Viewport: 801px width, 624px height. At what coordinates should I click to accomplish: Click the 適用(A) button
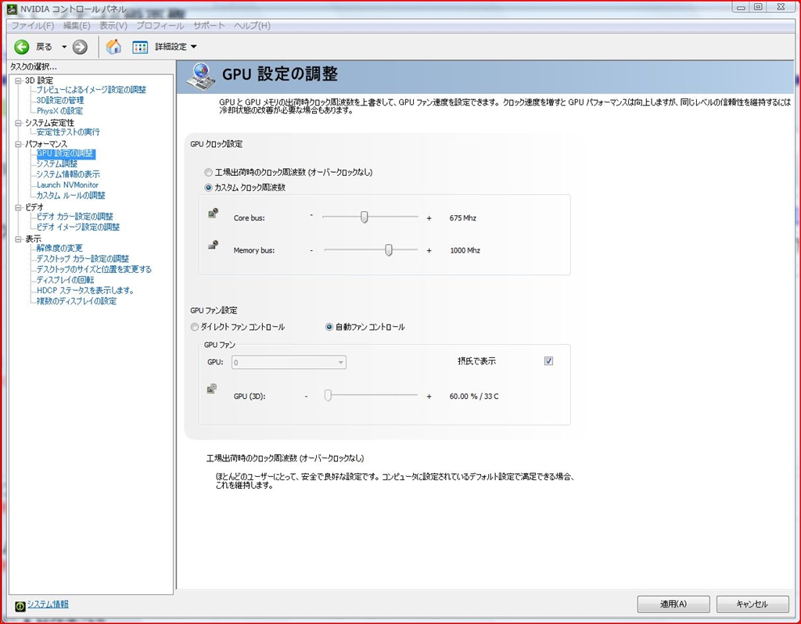click(x=673, y=604)
